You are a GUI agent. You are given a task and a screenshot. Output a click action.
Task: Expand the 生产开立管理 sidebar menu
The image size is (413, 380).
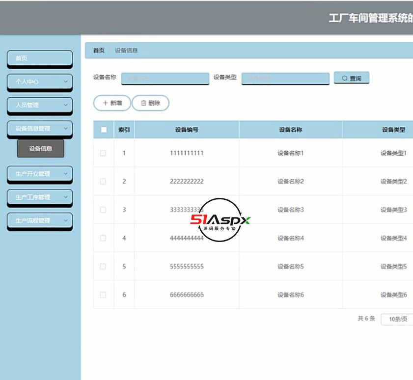point(39,174)
